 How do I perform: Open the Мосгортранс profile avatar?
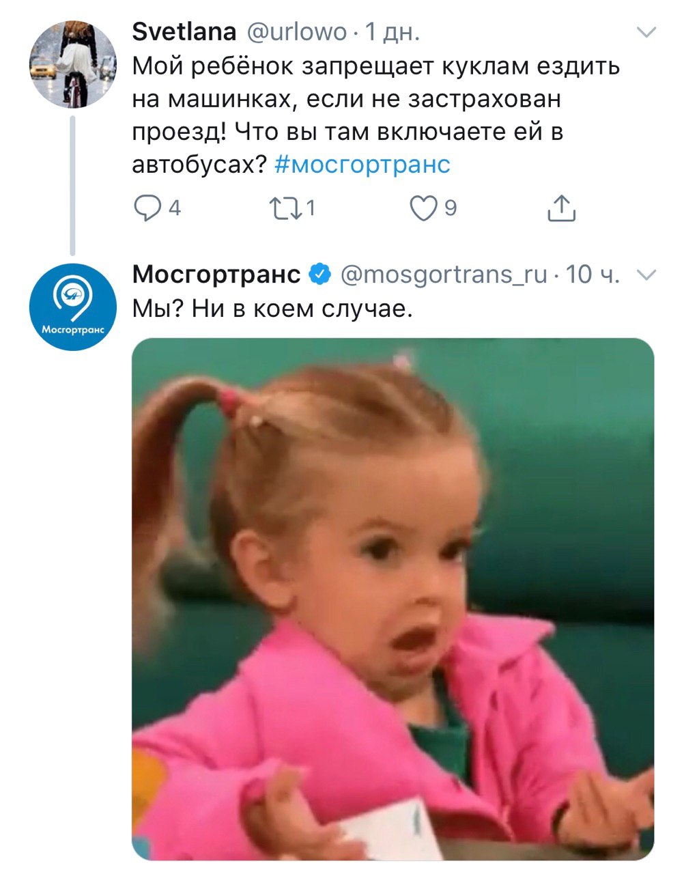pos(73,307)
